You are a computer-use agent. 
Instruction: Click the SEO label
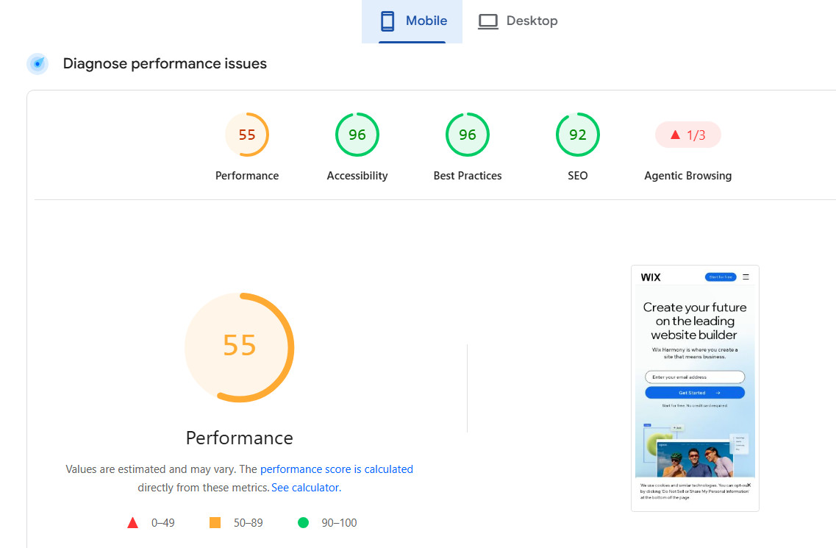click(578, 176)
